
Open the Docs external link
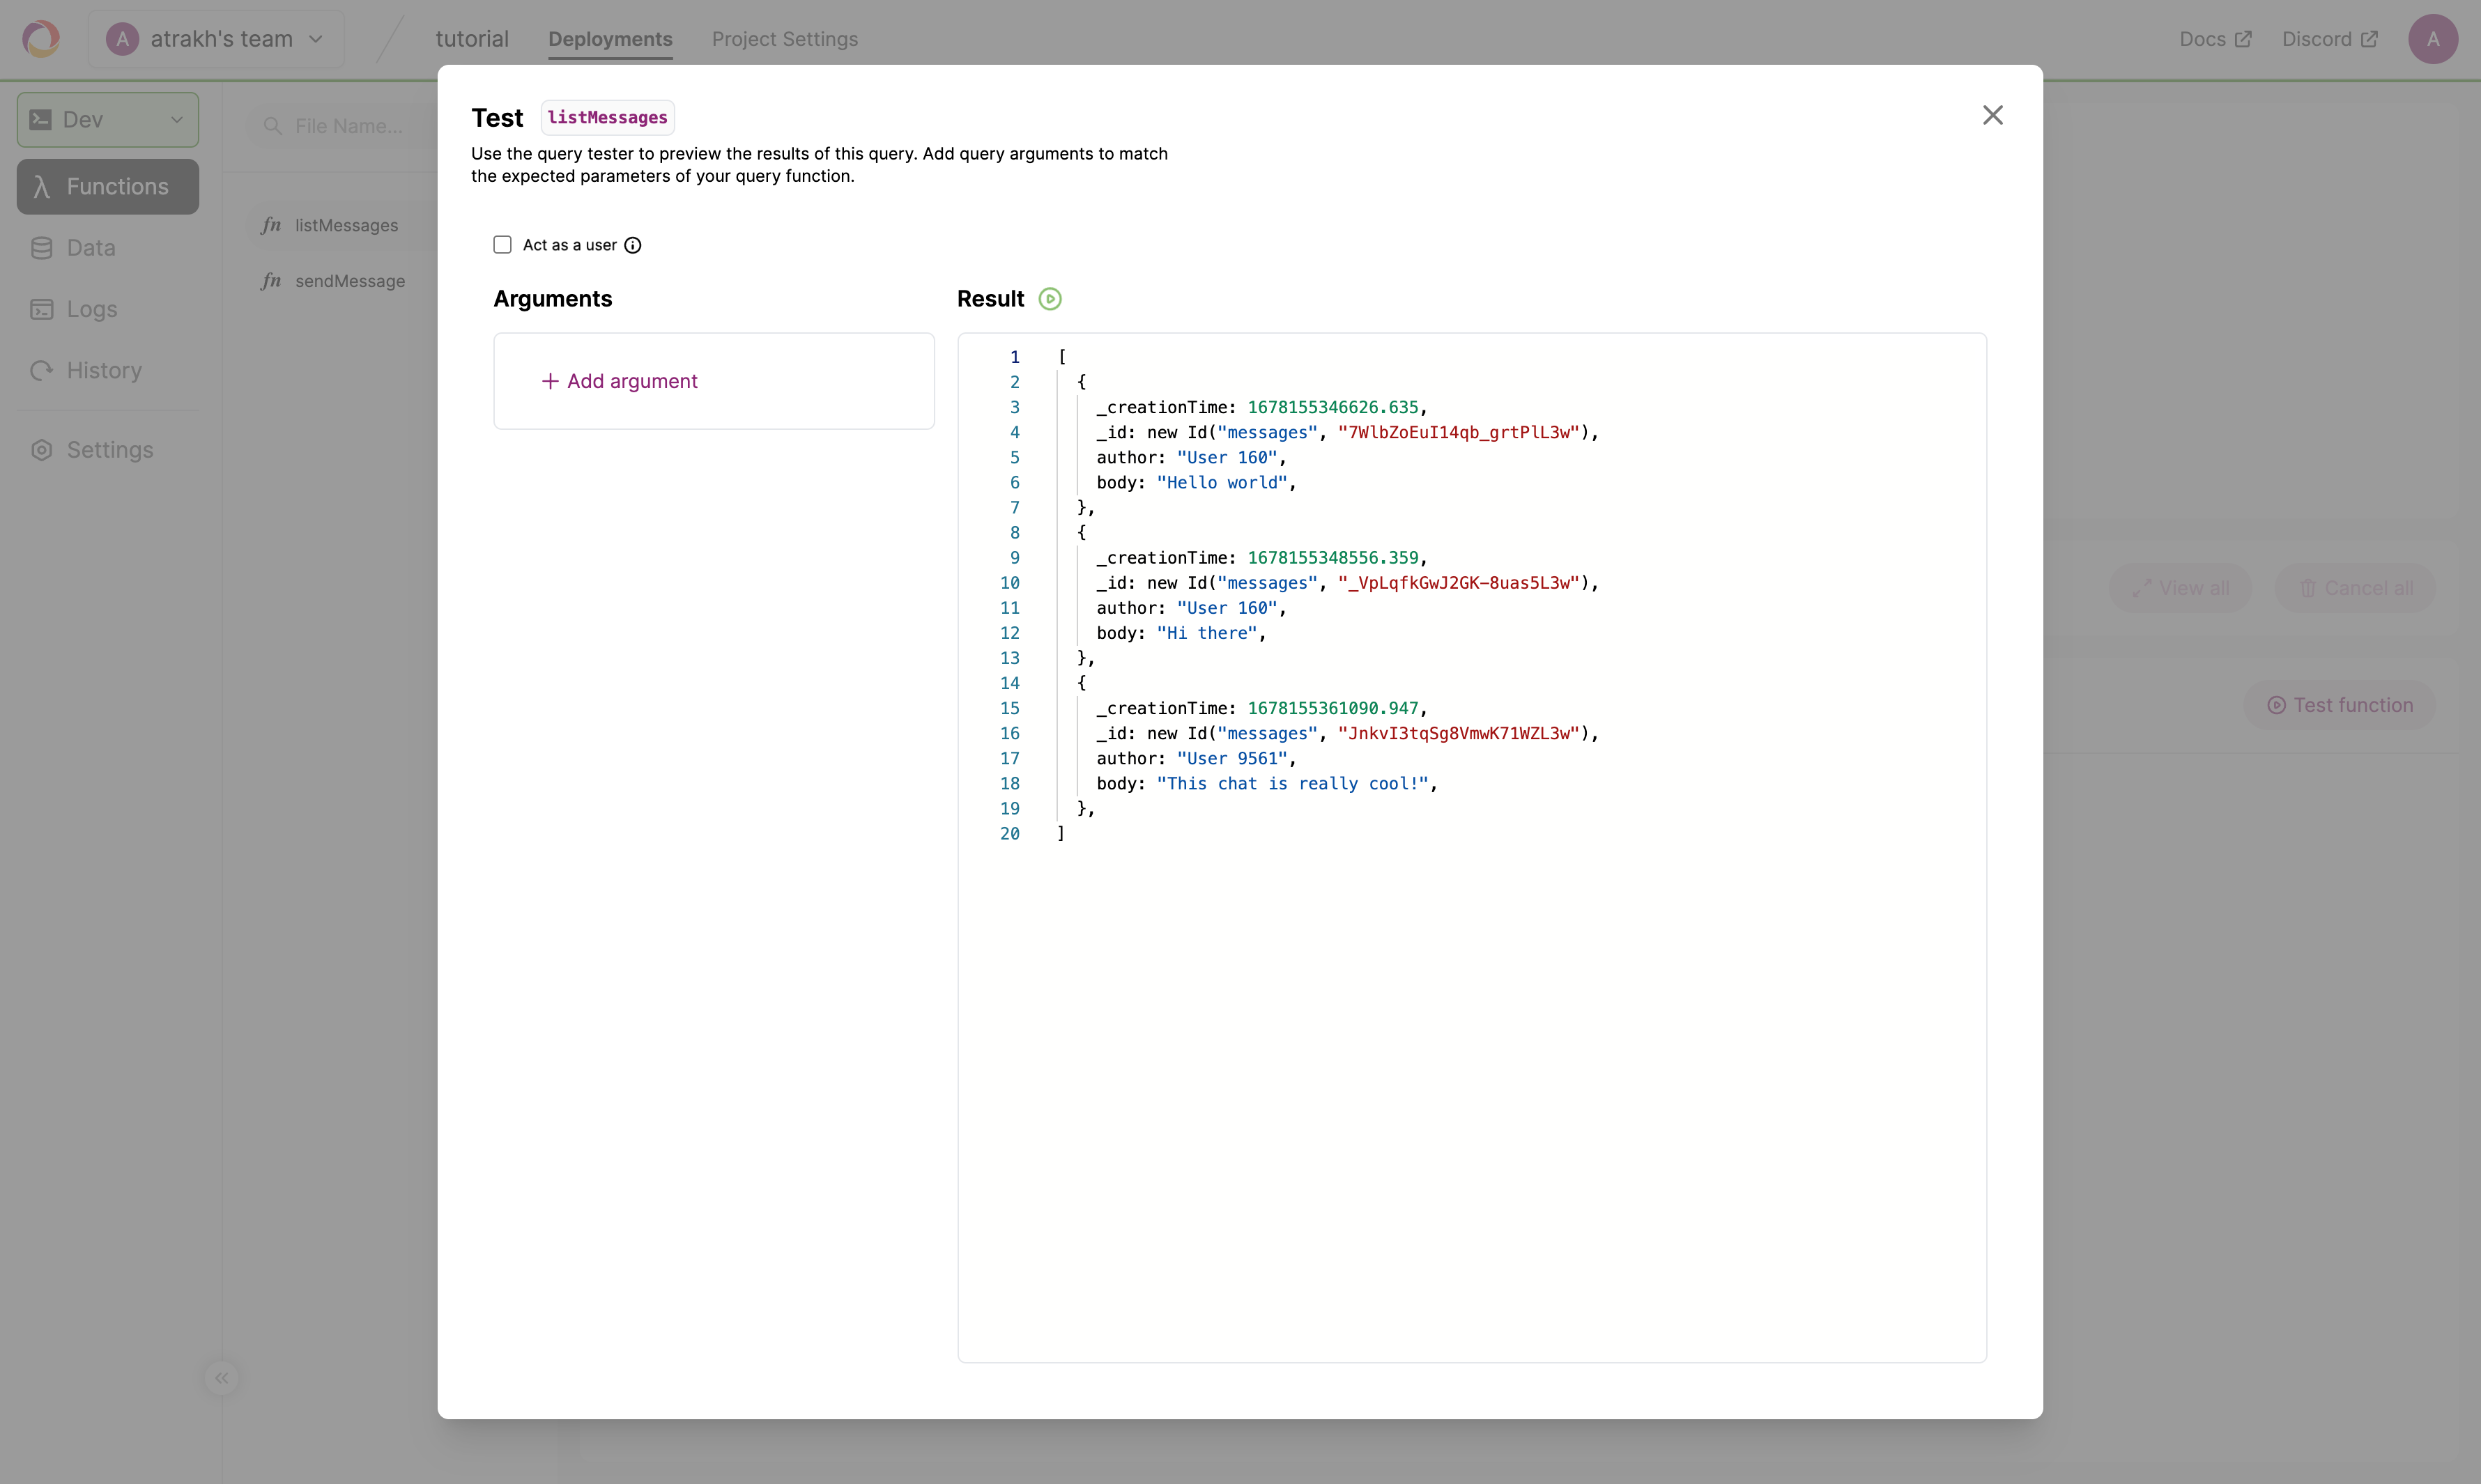tap(2214, 39)
